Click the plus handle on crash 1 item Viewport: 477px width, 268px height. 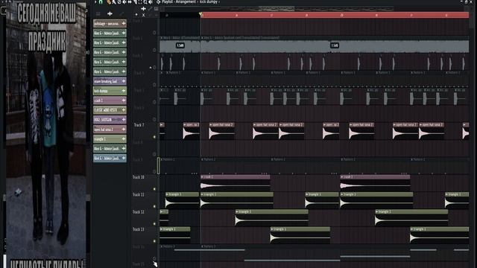coord(124,100)
